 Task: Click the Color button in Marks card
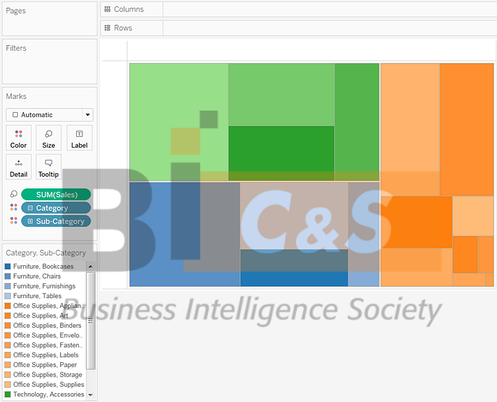pyautogui.click(x=19, y=138)
